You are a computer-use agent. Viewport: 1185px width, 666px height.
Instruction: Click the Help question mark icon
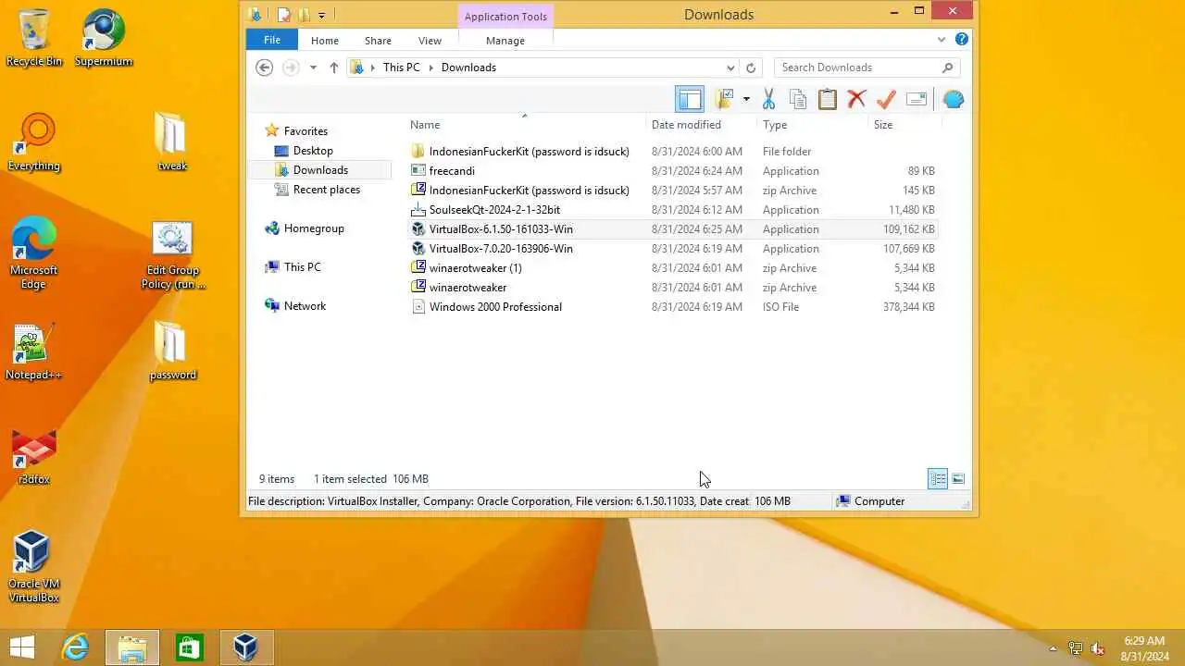pos(962,40)
